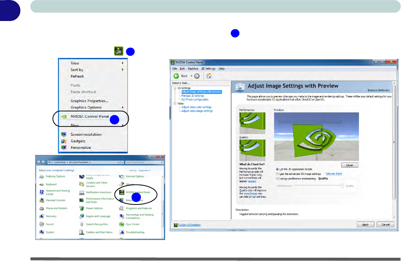Click the Phone and Modem icon
401x261 pixels.
tap(42, 209)
